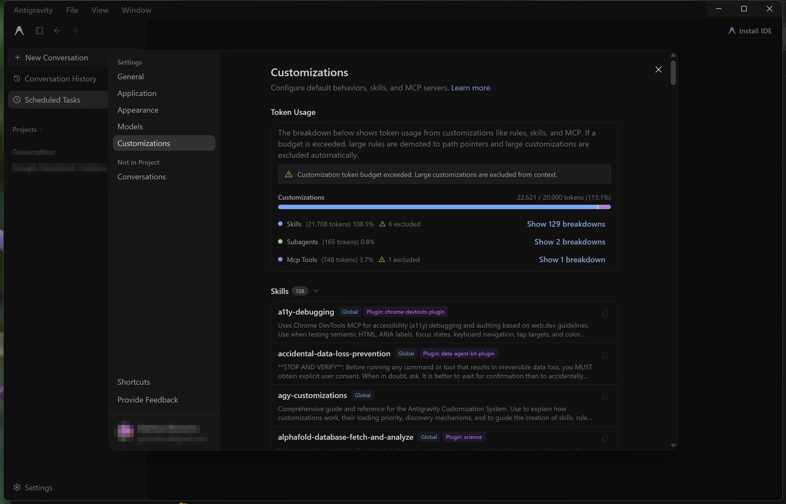Click the Customizations token usage bar
The height and width of the screenshot is (504, 786).
coord(444,207)
